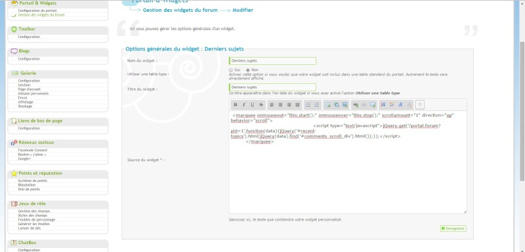Switch editor mode with the page icon
The height and width of the screenshot is (252, 525).
pos(420,105)
